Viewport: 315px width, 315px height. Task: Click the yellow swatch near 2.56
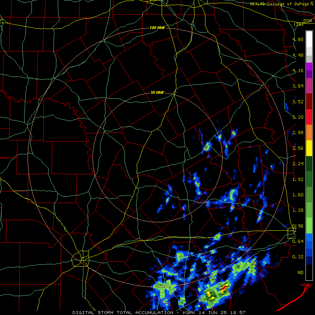pyautogui.click(x=309, y=148)
